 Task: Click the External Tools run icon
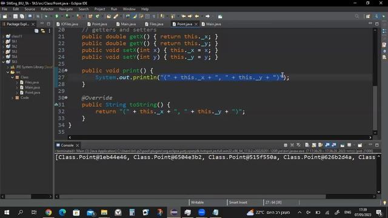tap(78, 16)
